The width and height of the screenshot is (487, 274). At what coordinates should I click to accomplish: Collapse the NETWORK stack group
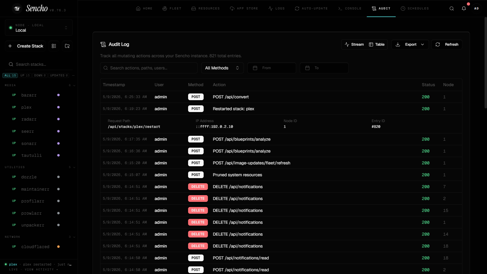pos(74,237)
